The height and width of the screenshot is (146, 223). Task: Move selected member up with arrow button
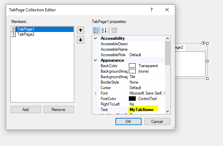[x=80, y=30]
